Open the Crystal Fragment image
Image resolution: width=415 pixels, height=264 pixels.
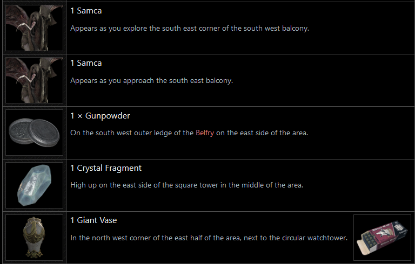tap(34, 185)
